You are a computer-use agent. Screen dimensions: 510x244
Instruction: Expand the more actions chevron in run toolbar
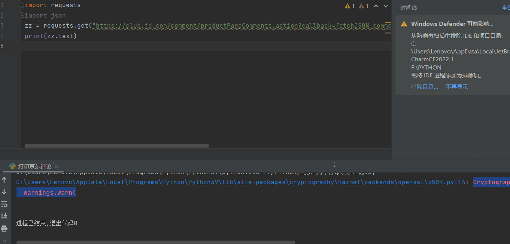click(x=4, y=241)
